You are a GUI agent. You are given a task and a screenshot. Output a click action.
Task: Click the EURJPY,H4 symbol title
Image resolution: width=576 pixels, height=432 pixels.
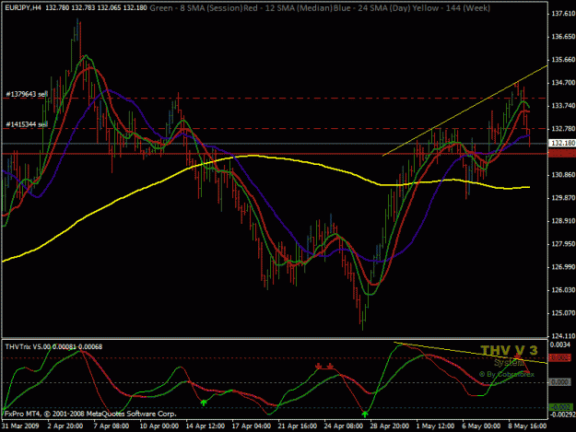(x=23, y=7)
